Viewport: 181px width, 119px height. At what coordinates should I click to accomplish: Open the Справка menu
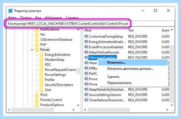click(72, 18)
